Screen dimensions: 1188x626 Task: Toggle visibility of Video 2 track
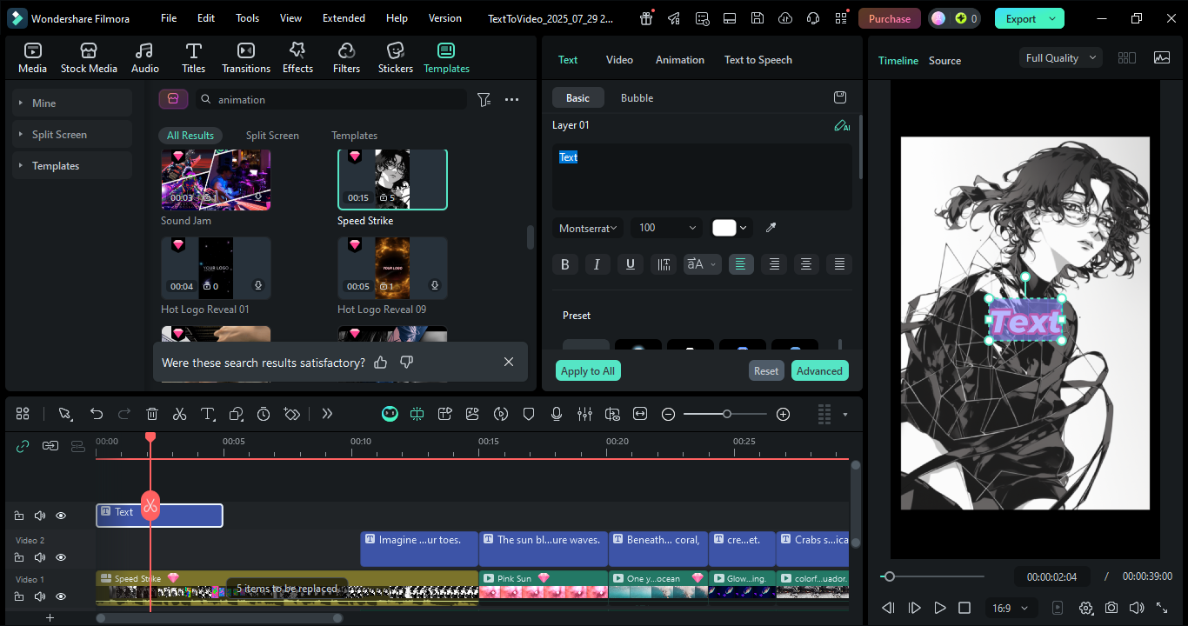point(61,557)
